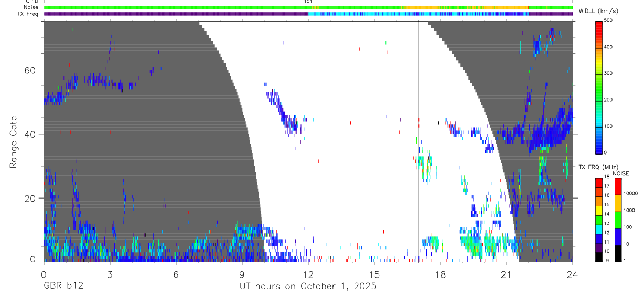Click the x-axis tick label 9
644x297 pixels.
pos(242,274)
